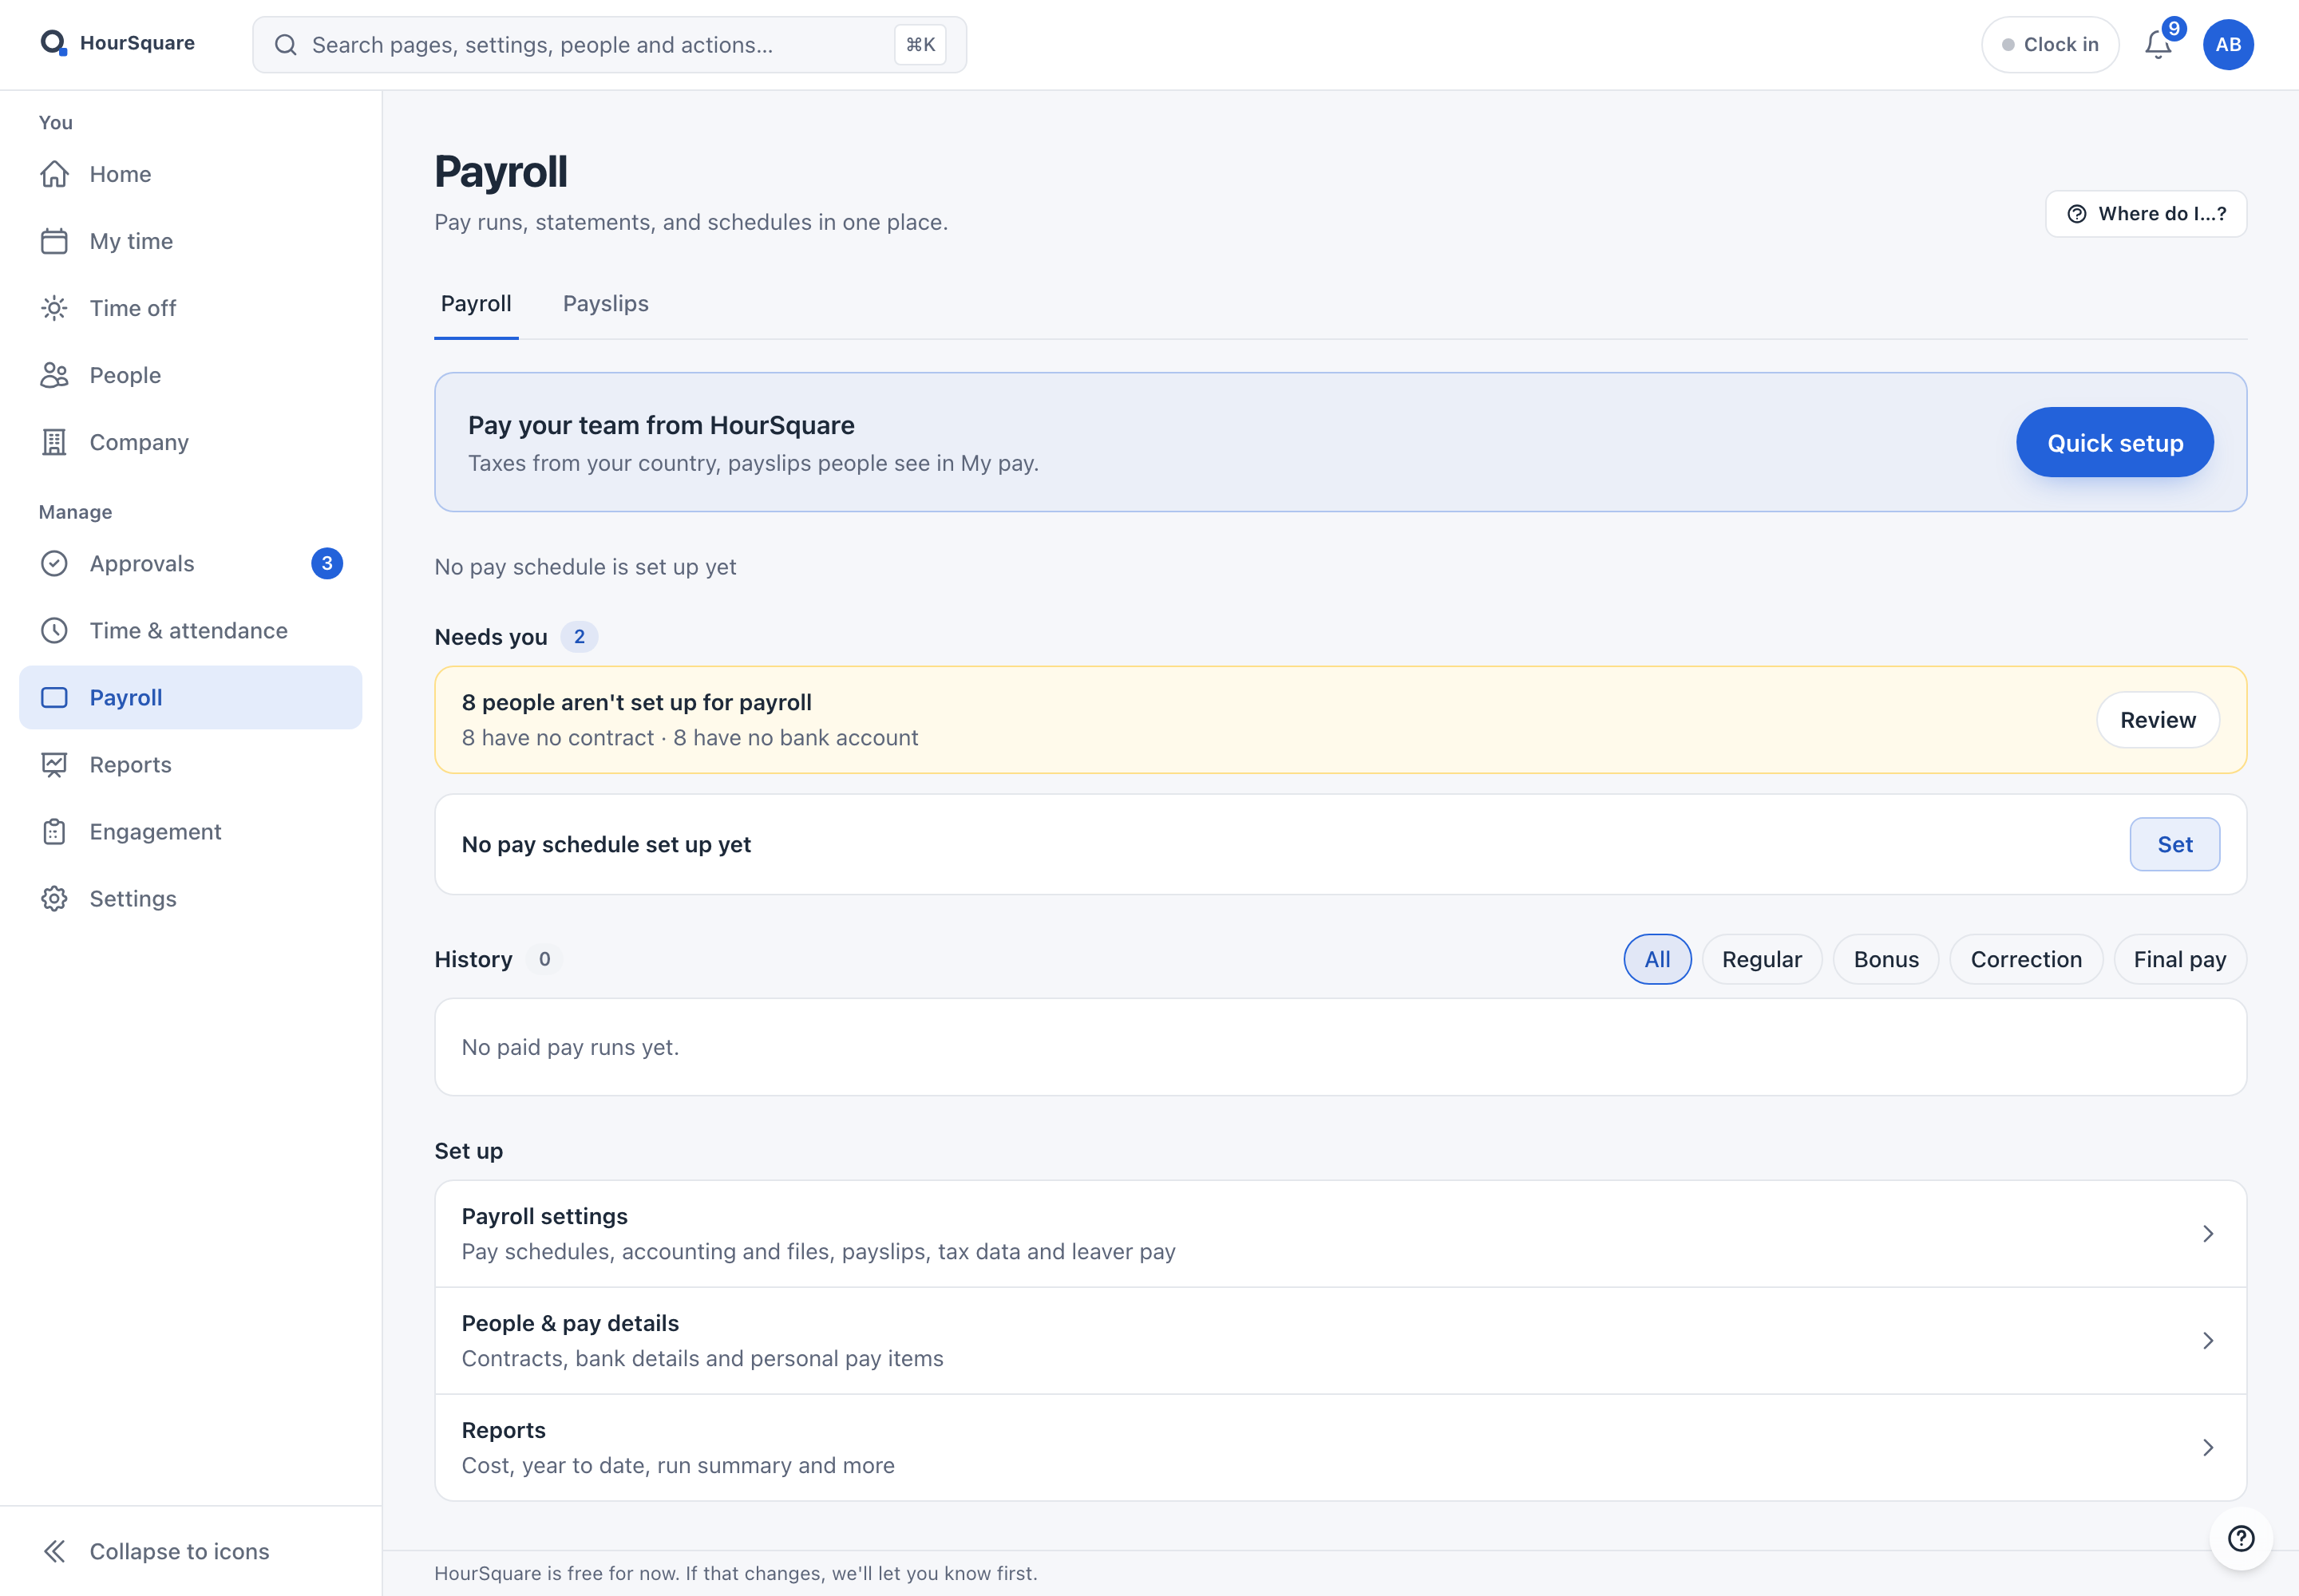Open AB user avatar menu

click(x=2228, y=45)
